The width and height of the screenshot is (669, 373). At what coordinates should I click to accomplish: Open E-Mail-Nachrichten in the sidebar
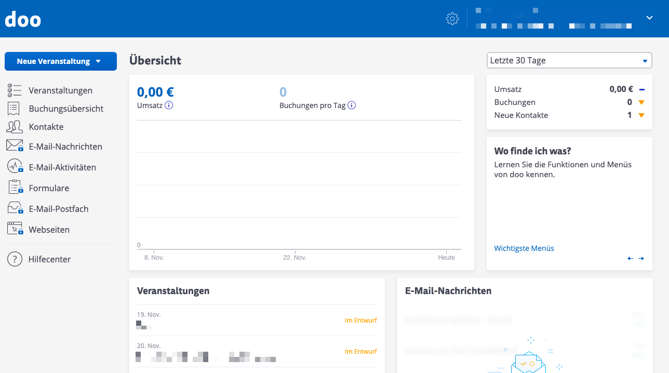(x=65, y=146)
